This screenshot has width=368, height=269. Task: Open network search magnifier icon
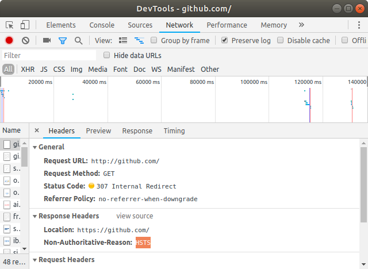pyautogui.click(x=79, y=41)
